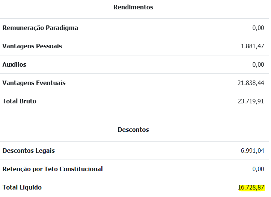
Task: Click the Retenção por Teto value 0,00
Action: [x=258, y=169]
